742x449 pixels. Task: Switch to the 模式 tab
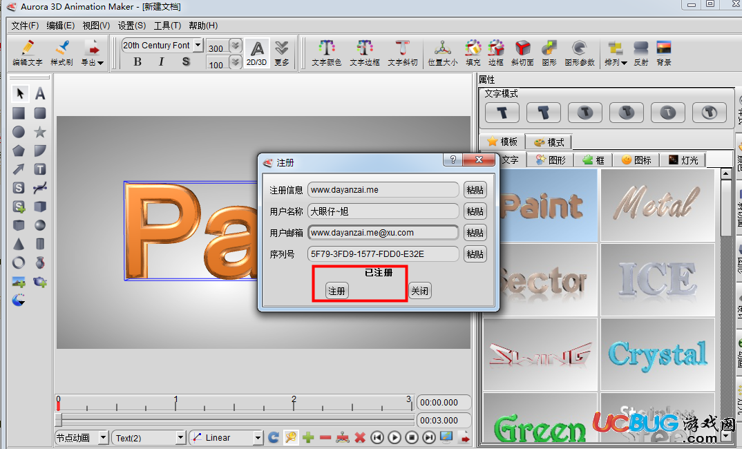[549, 142]
